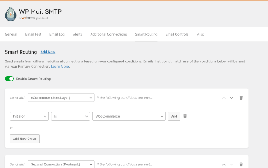Add a condition with the And button
Viewport: 268px width, 168px height.
click(174, 116)
